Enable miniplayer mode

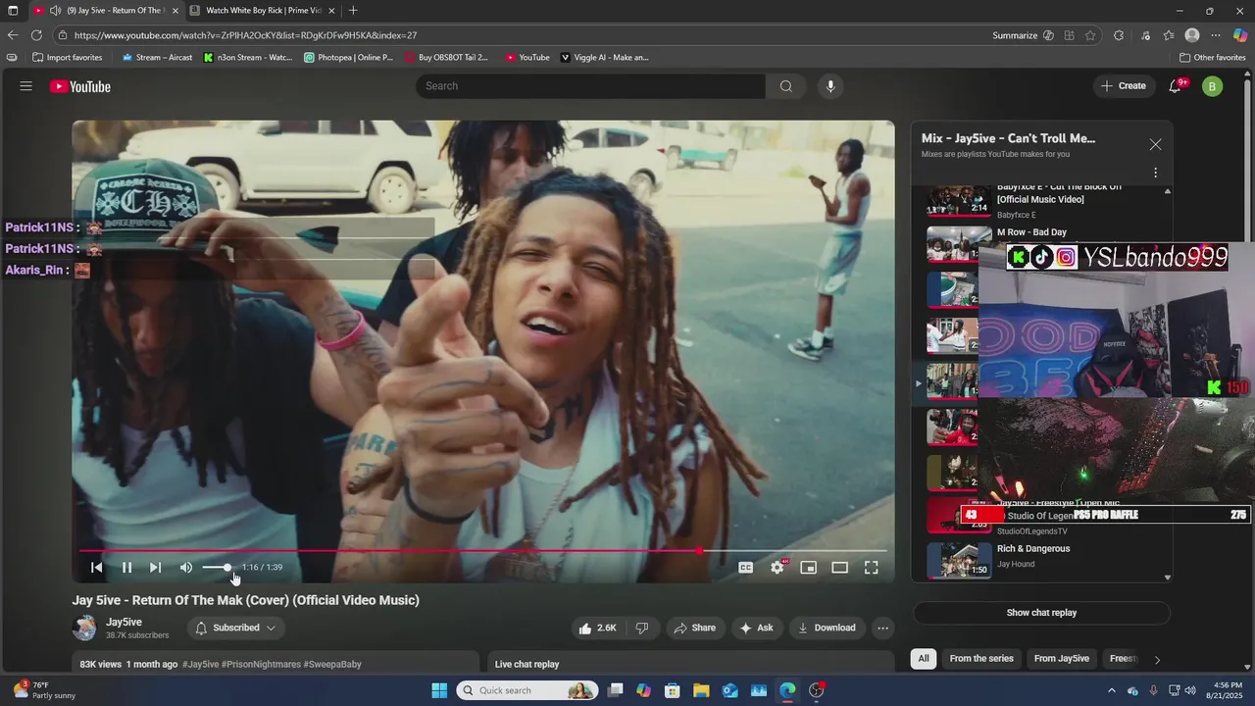click(808, 568)
